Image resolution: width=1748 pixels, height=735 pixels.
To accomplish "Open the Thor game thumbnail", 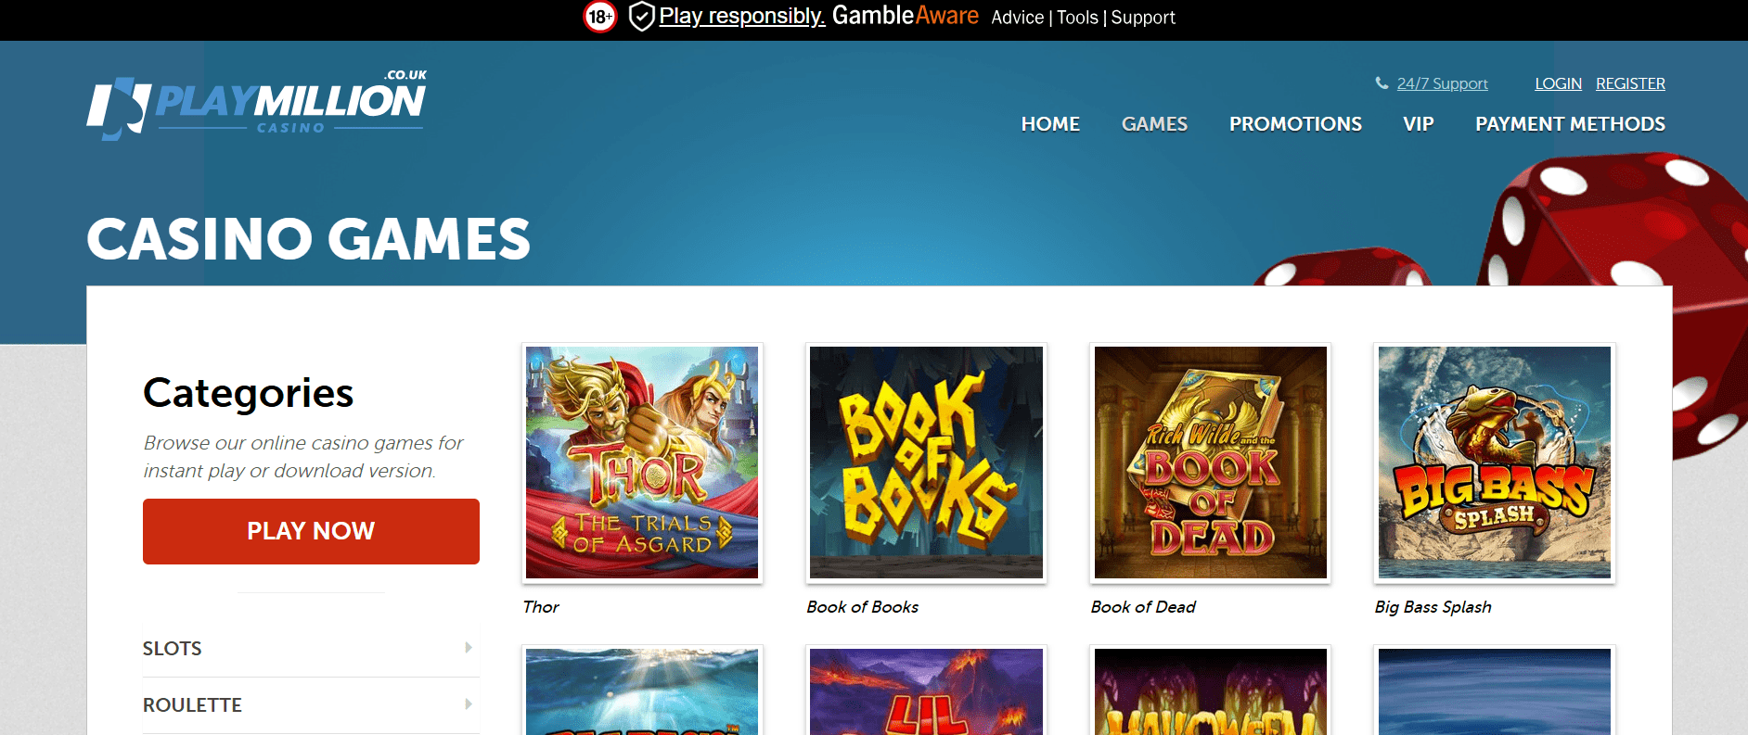I will 642,463.
